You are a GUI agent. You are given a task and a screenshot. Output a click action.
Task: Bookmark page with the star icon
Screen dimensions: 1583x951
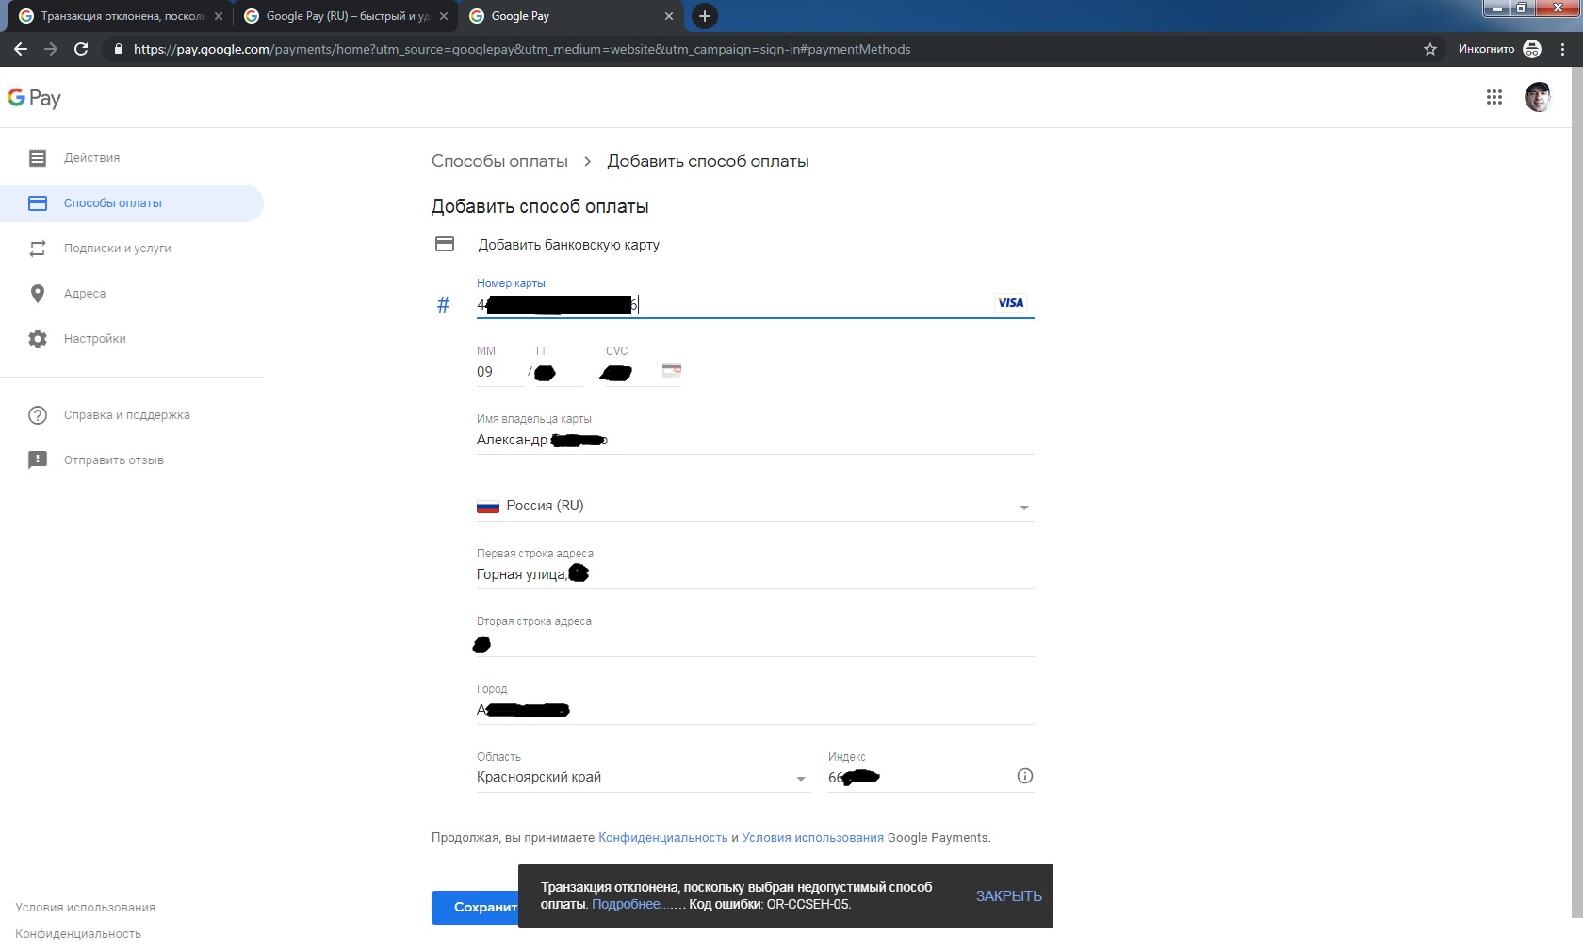coord(1430,49)
